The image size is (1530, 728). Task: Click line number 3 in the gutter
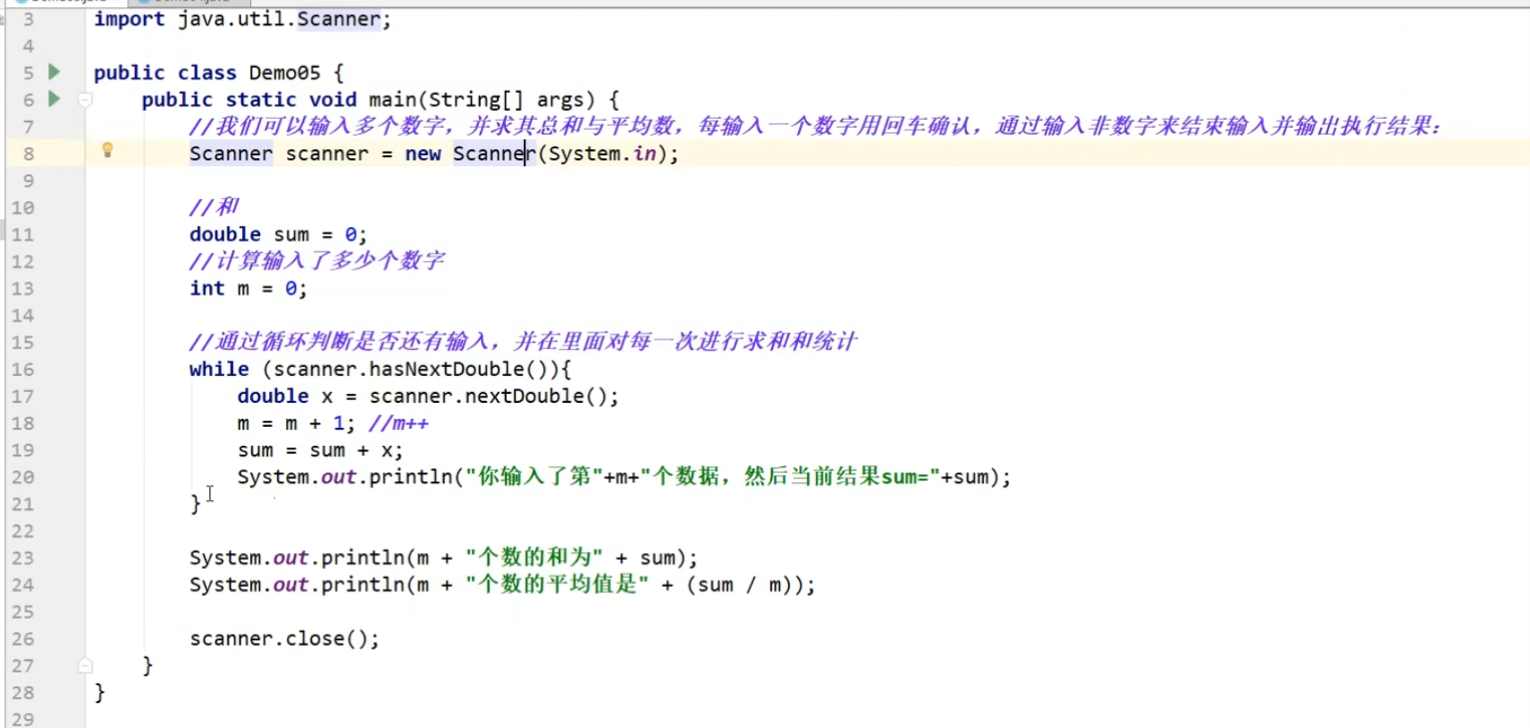29,19
